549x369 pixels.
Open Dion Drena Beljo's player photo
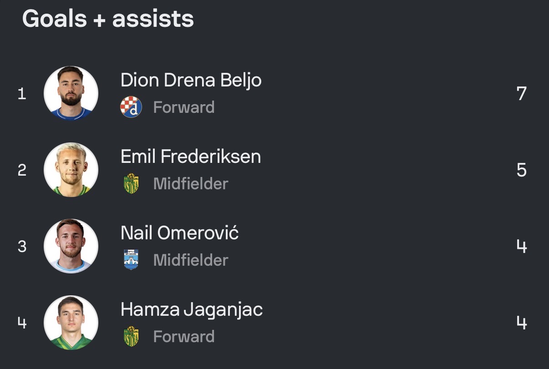pos(71,93)
